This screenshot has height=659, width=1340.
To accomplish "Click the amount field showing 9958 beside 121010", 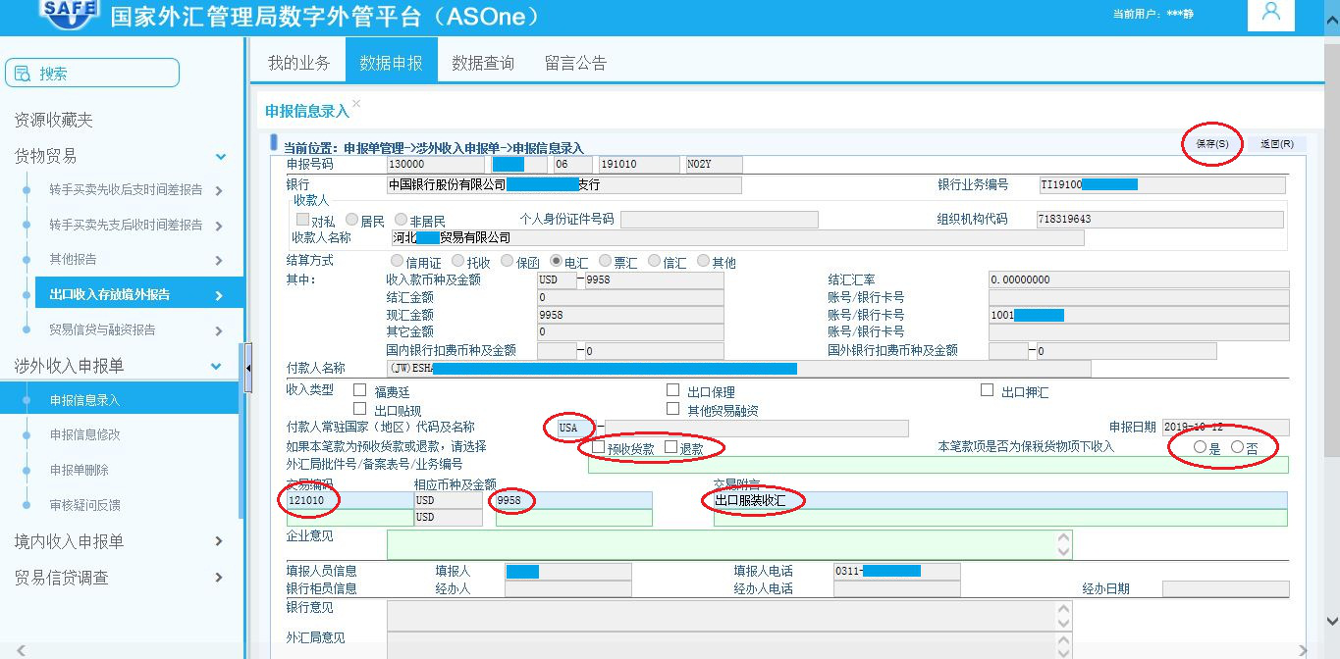I will 573,500.
